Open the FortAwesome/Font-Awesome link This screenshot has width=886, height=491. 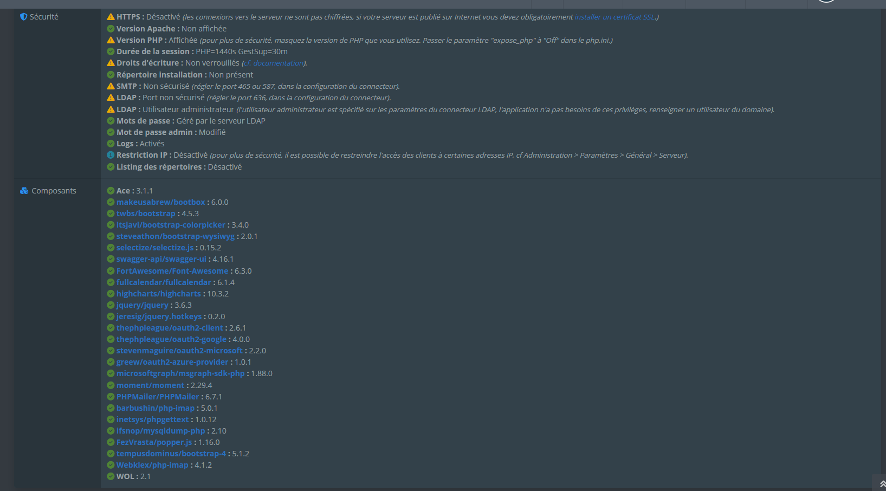tap(172, 271)
